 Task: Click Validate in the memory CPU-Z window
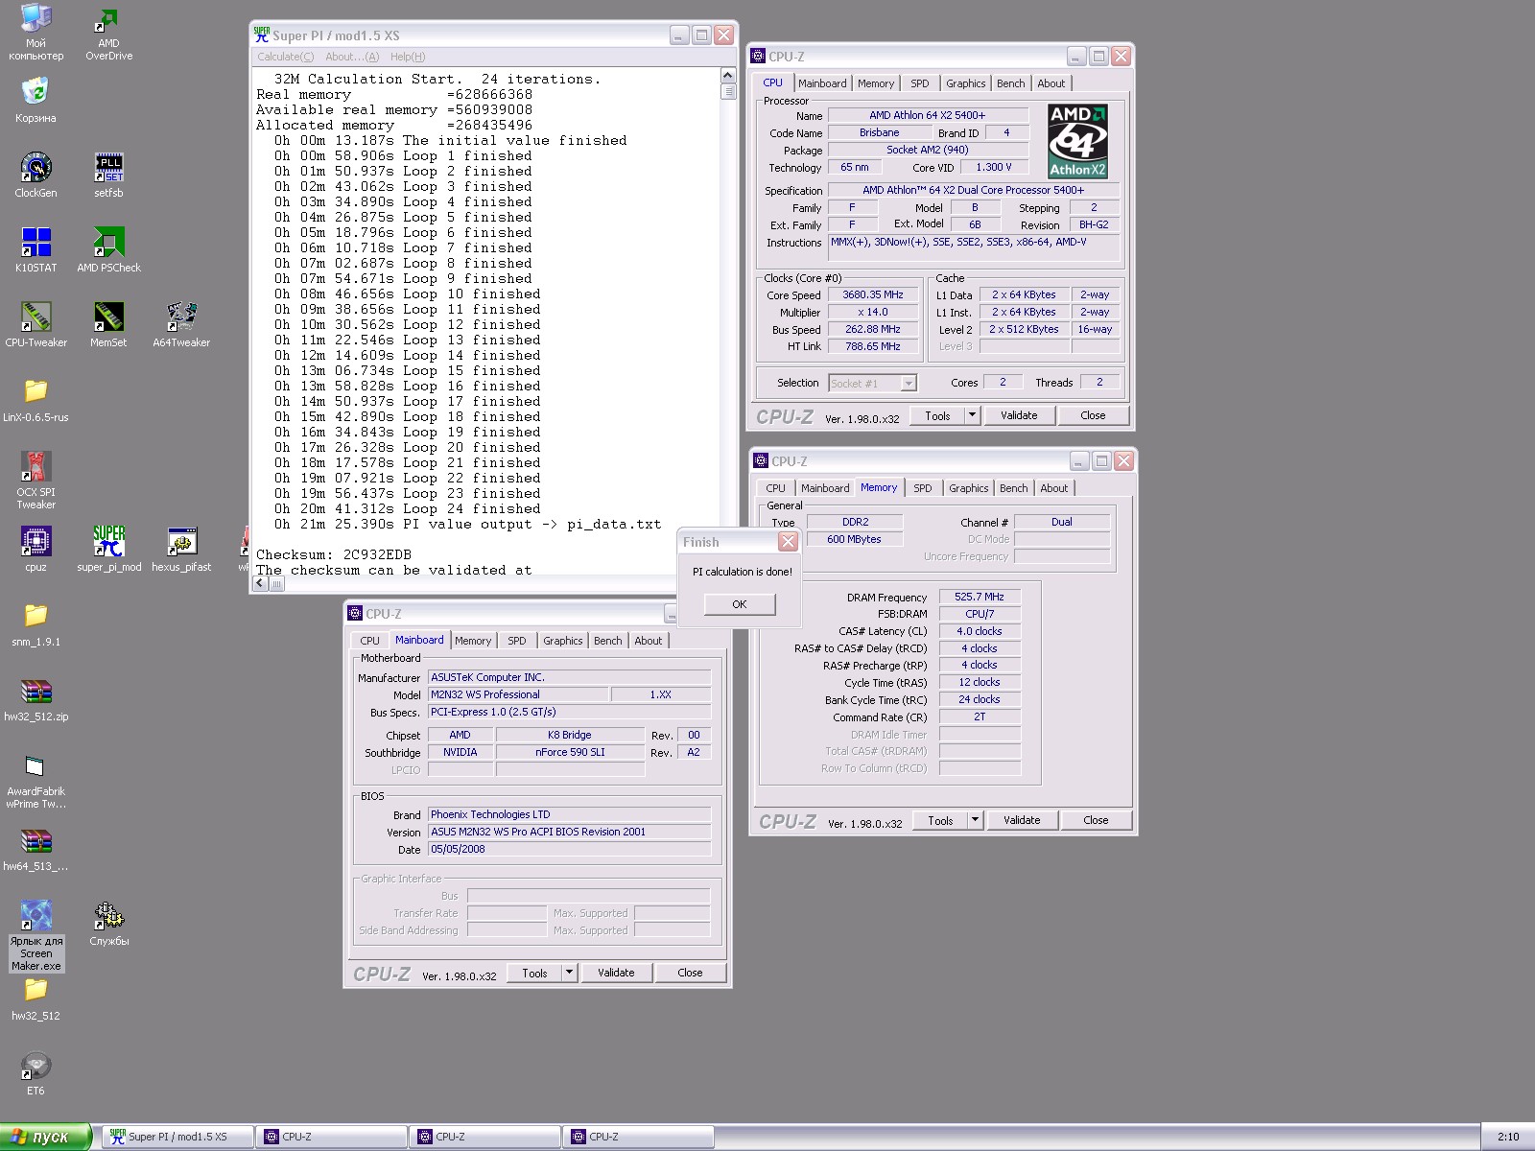pyautogui.click(x=1022, y=820)
